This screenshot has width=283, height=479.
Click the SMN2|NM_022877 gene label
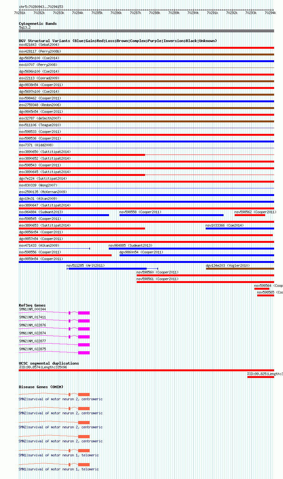(32, 341)
